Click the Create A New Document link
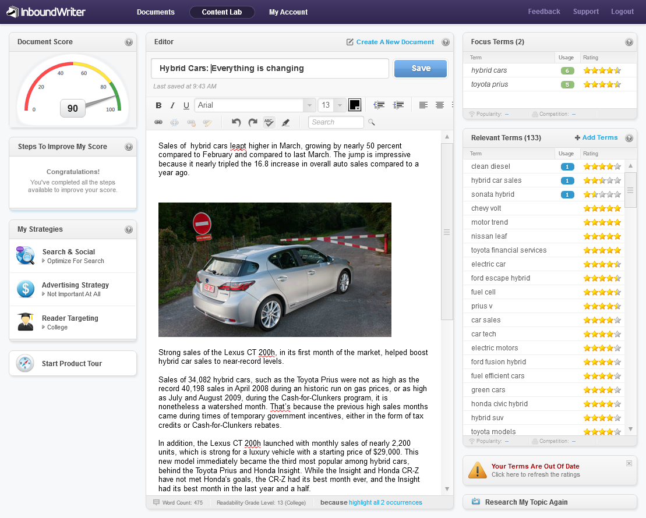The width and height of the screenshot is (646, 518). pos(394,42)
